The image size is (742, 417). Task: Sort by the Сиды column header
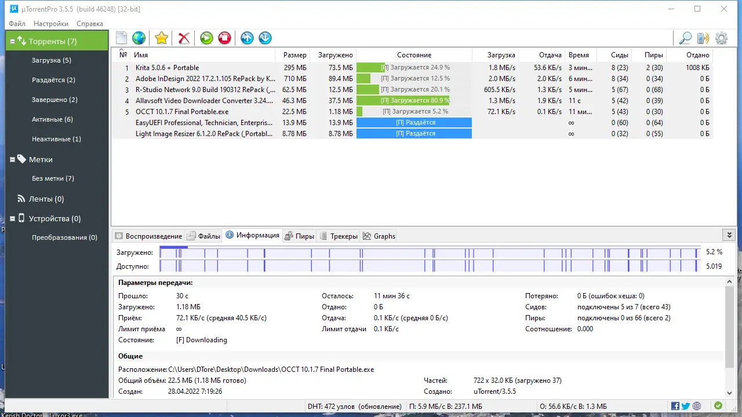[614, 55]
